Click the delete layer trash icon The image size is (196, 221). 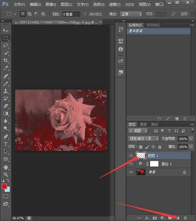coord(185,218)
